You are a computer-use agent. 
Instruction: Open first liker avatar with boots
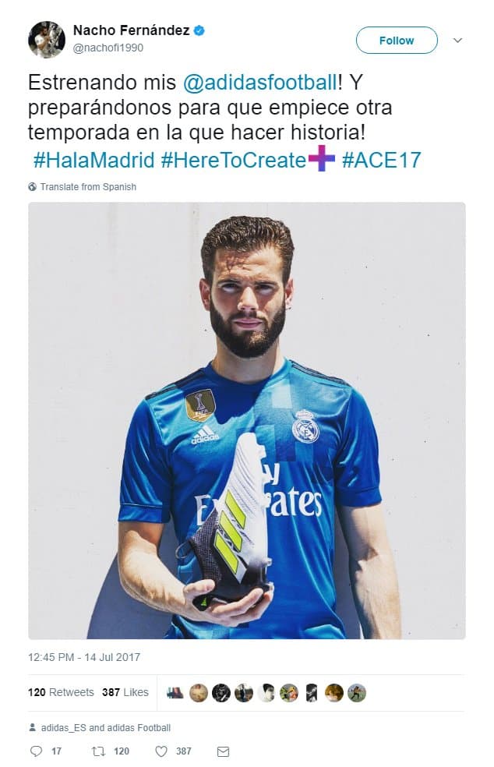point(175,693)
